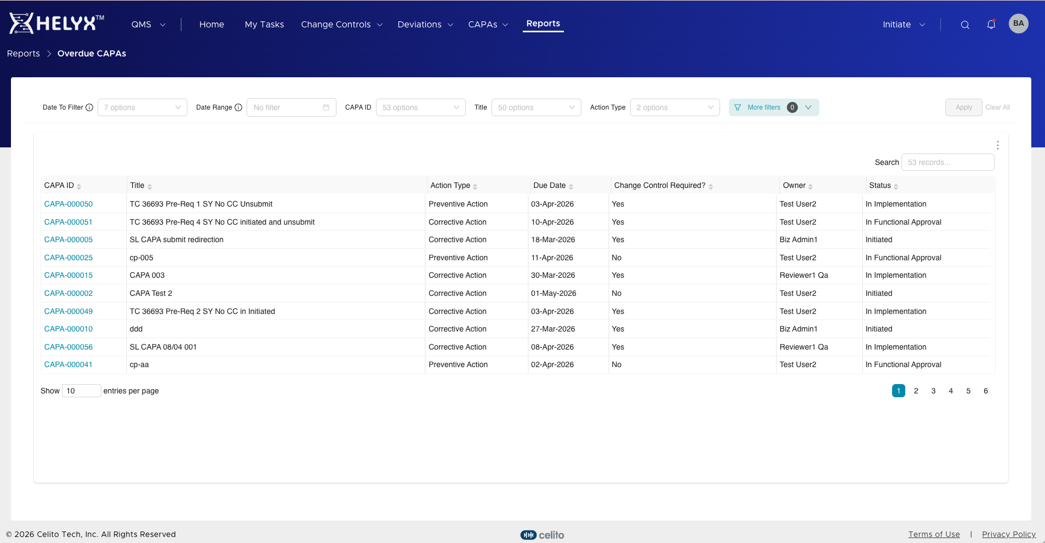Screen dimensions: 1045x543
Task: Expand the Deviations menu
Action: pos(425,25)
